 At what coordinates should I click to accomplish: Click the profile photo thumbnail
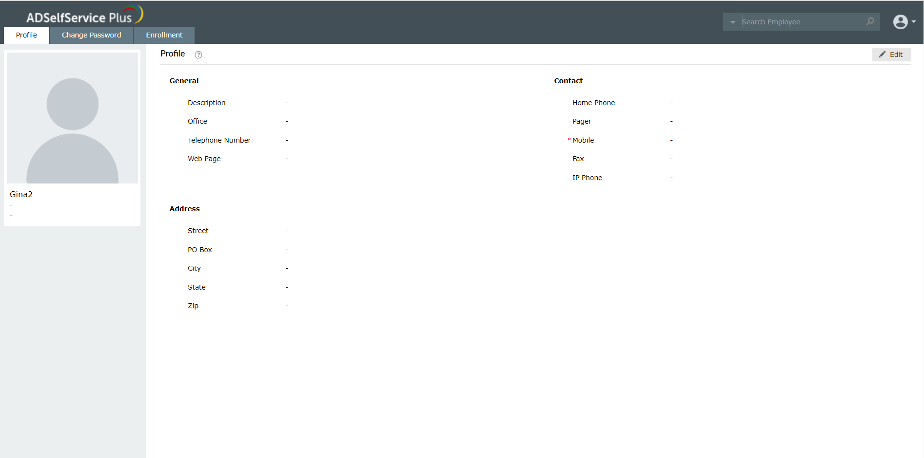72,117
